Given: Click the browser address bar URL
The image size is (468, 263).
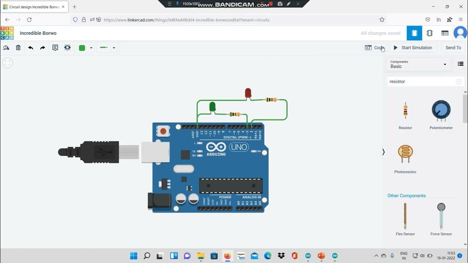Looking at the screenshot, I should pos(186,20).
